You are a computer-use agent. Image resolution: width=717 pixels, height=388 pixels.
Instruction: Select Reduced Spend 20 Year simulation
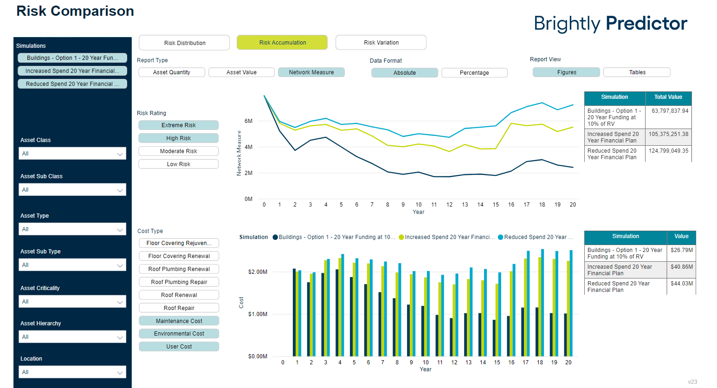72,84
